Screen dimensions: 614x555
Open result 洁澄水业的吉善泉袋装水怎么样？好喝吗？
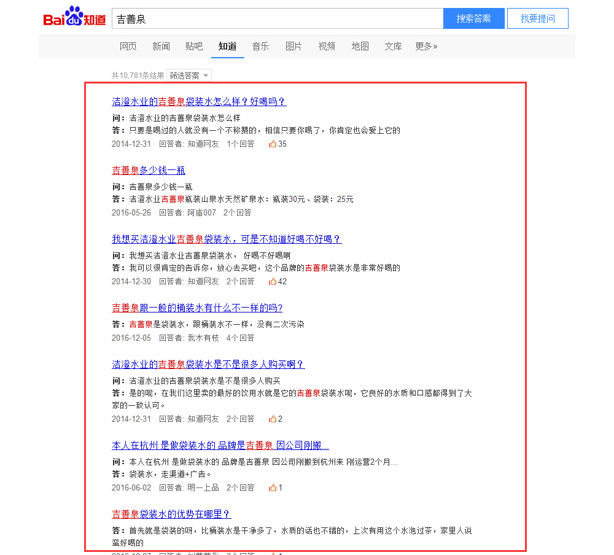(199, 102)
